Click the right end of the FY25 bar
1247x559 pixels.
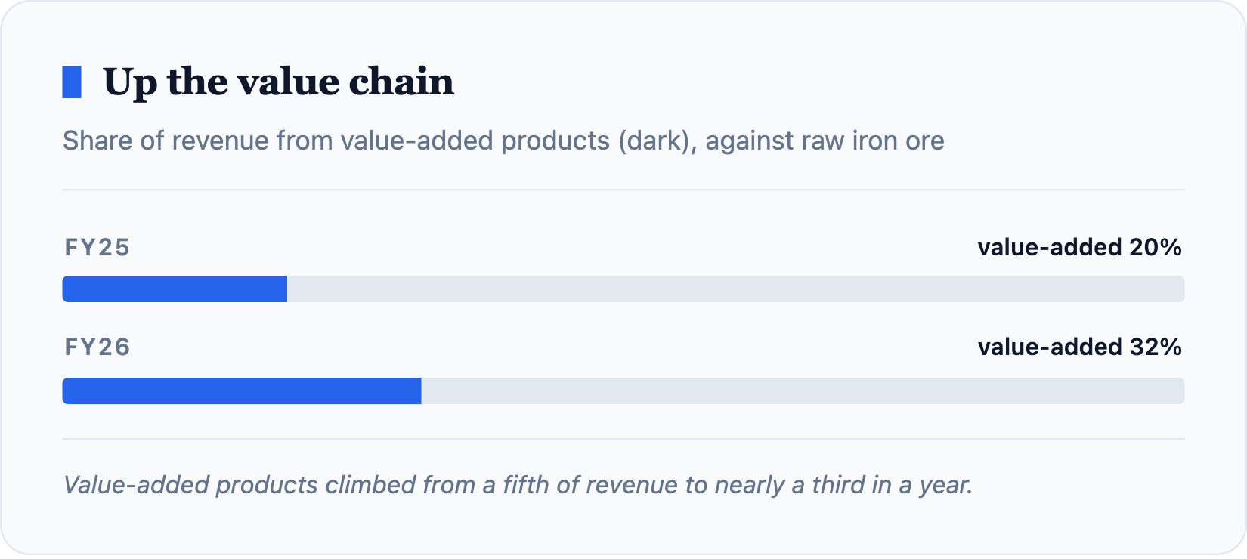pos(1179,289)
